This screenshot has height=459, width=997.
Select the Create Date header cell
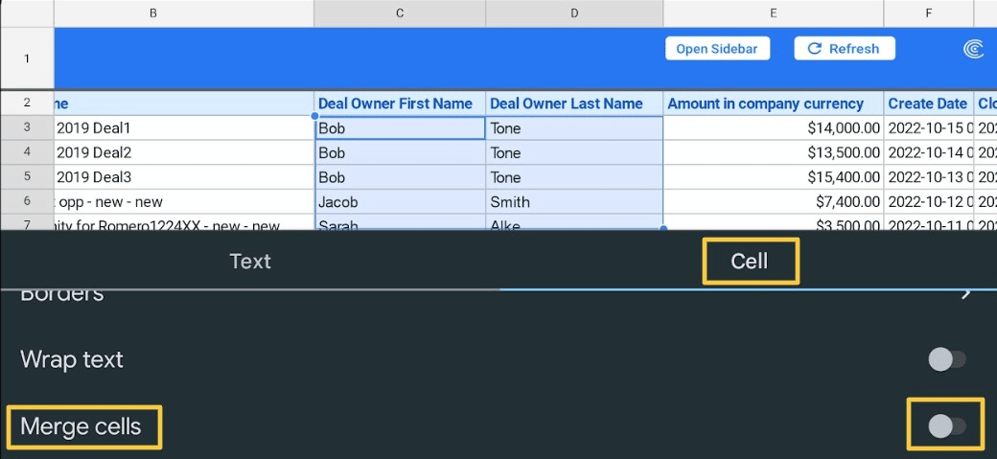point(927,103)
